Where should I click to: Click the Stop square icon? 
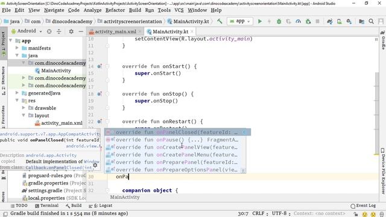318,22
